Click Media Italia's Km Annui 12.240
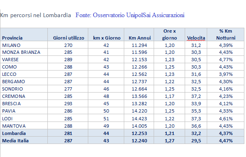Image resolution: width=246 pixels, height=157 pixels. point(139,141)
